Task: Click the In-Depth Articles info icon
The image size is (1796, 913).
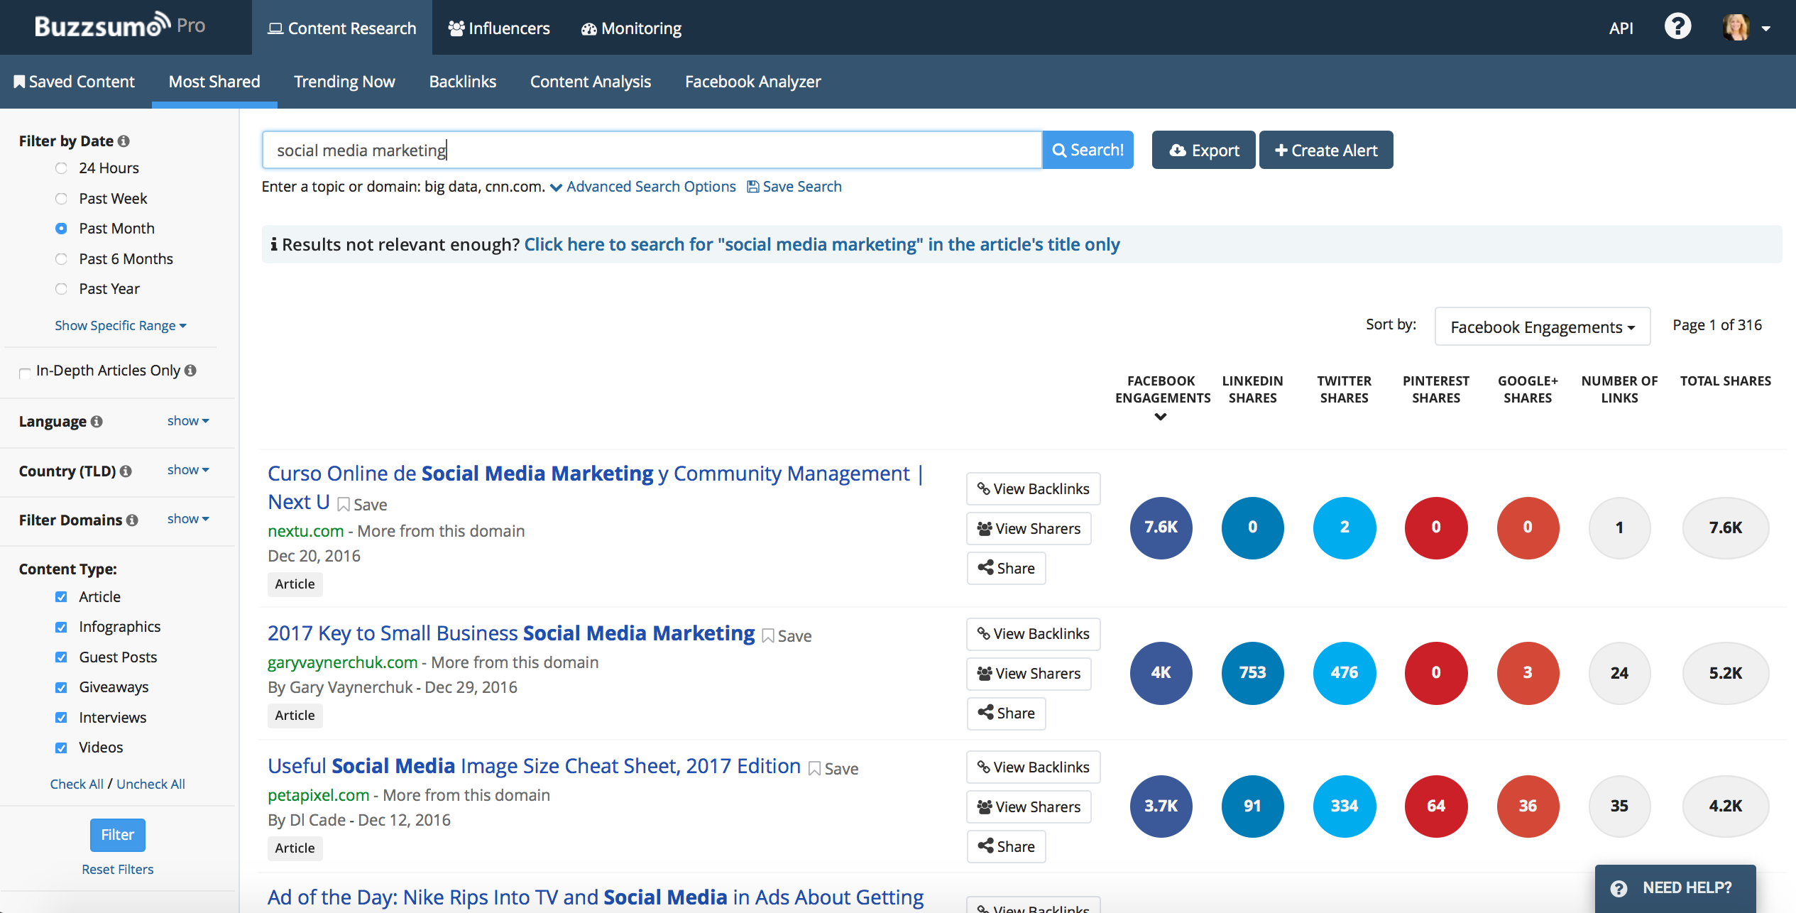Action: [x=190, y=371]
